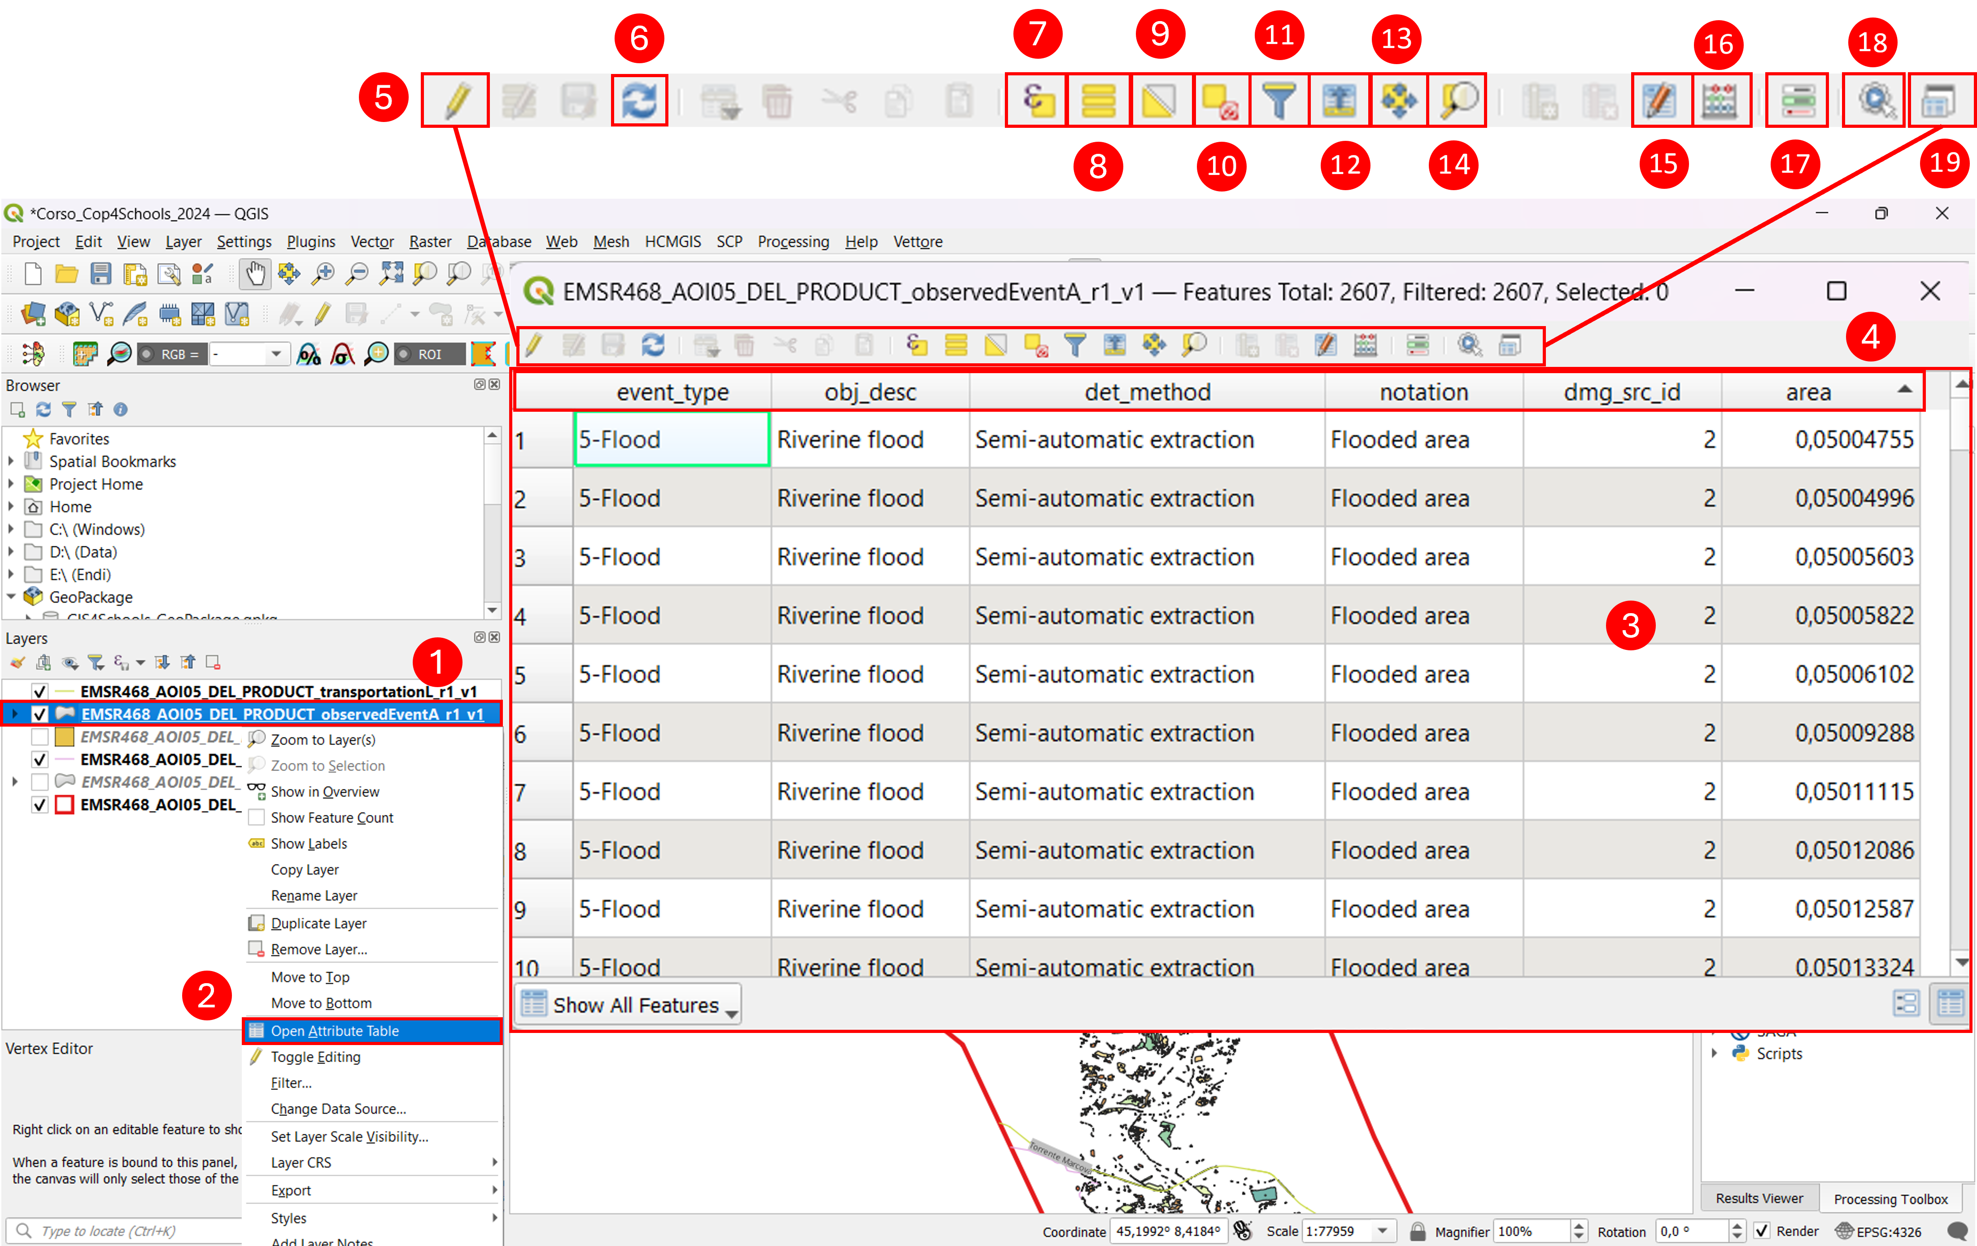Increase Magnifier value with up arrow
The image size is (1977, 1246).
tap(1579, 1226)
